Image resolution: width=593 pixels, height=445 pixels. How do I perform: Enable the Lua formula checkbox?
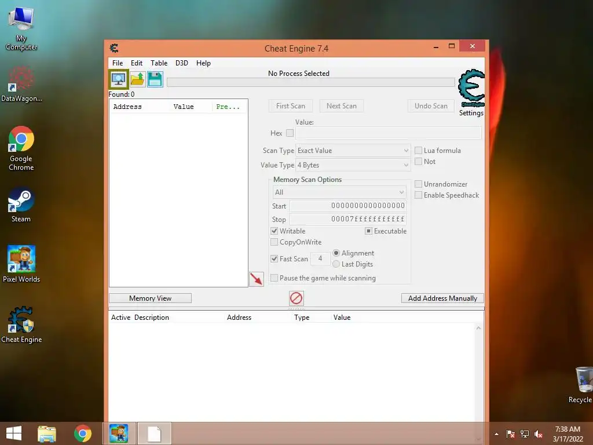tap(418, 150)
